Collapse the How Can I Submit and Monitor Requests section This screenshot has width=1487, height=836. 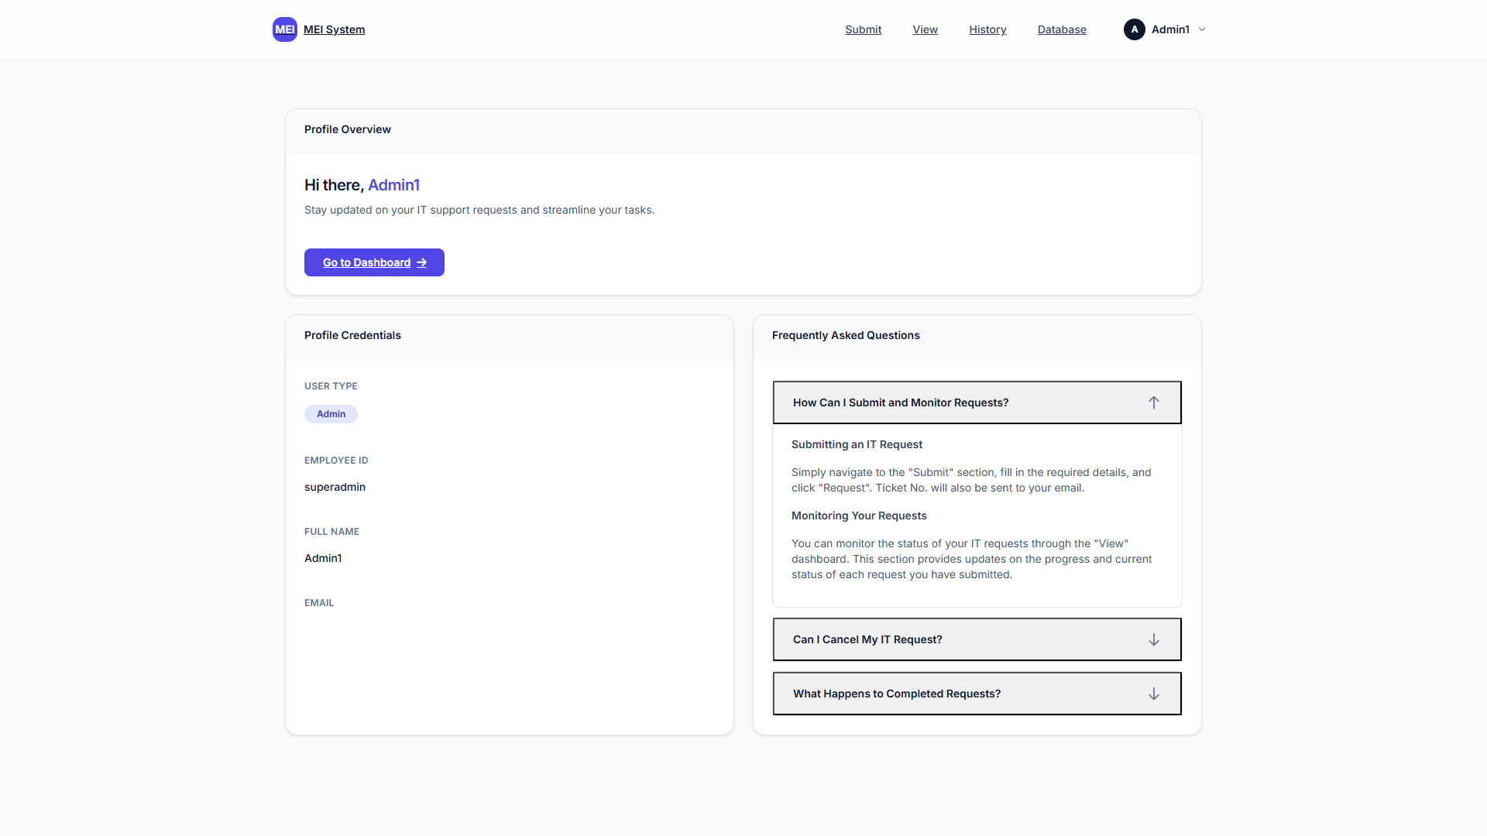tap(900, 403)
